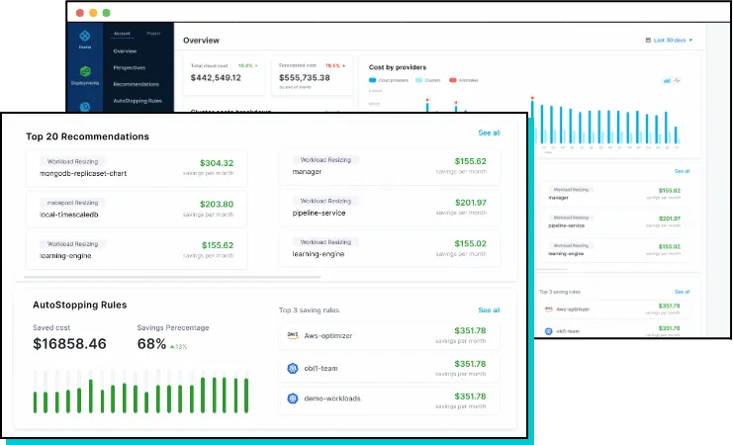Open the obi1-team saving rule in foreground panel
Viewport: 733px width, 445px height.
pos(389,368)
